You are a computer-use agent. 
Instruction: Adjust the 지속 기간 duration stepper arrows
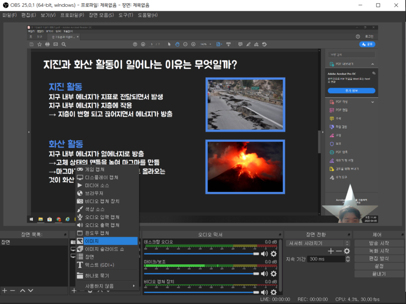pyautogui.click(x=348, y=259)
